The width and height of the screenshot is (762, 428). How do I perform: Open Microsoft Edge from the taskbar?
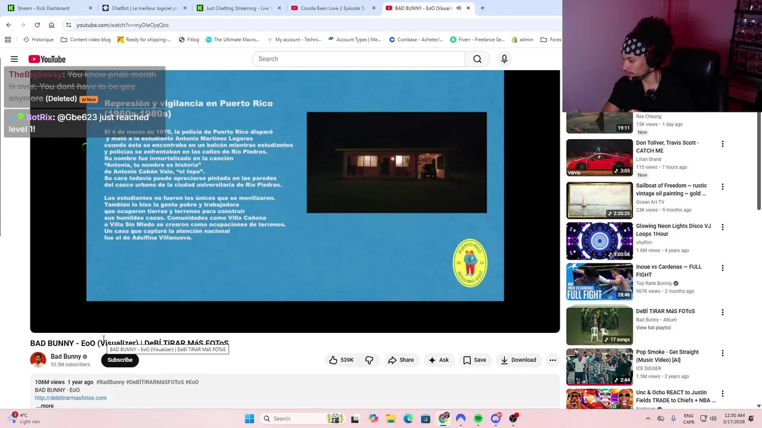(408, 418)
